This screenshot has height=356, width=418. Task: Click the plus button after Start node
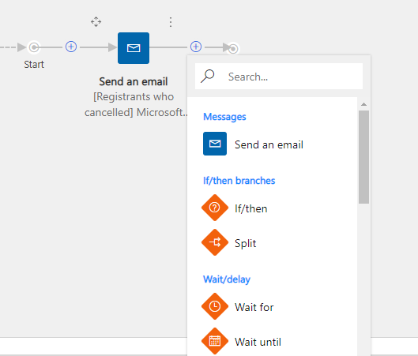tap(71, 47)
